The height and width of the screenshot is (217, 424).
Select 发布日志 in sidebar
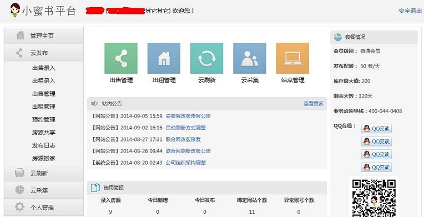43,145
